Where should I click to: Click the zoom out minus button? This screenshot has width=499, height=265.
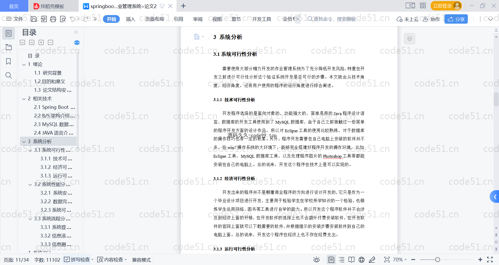point(413,260)
